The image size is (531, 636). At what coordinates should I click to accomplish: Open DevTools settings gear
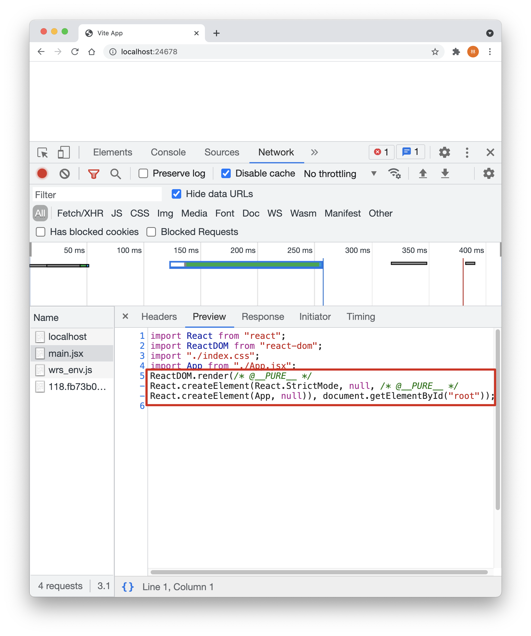click(x=444, y=152)
